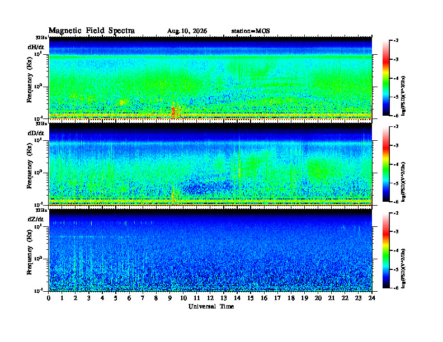Screen dimensions: 443x342
Task: Click the hour "2" tick label on time axis
Action: (76, 298)
